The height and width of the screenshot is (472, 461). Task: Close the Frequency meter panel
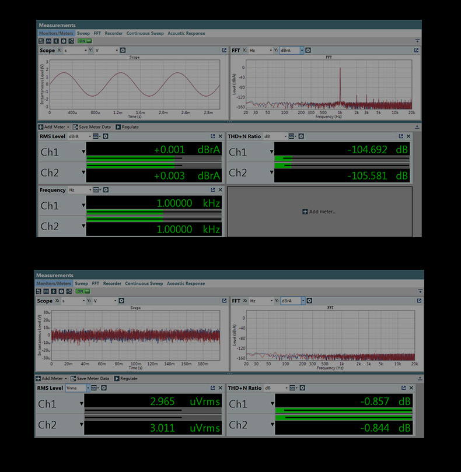point(221,190)
